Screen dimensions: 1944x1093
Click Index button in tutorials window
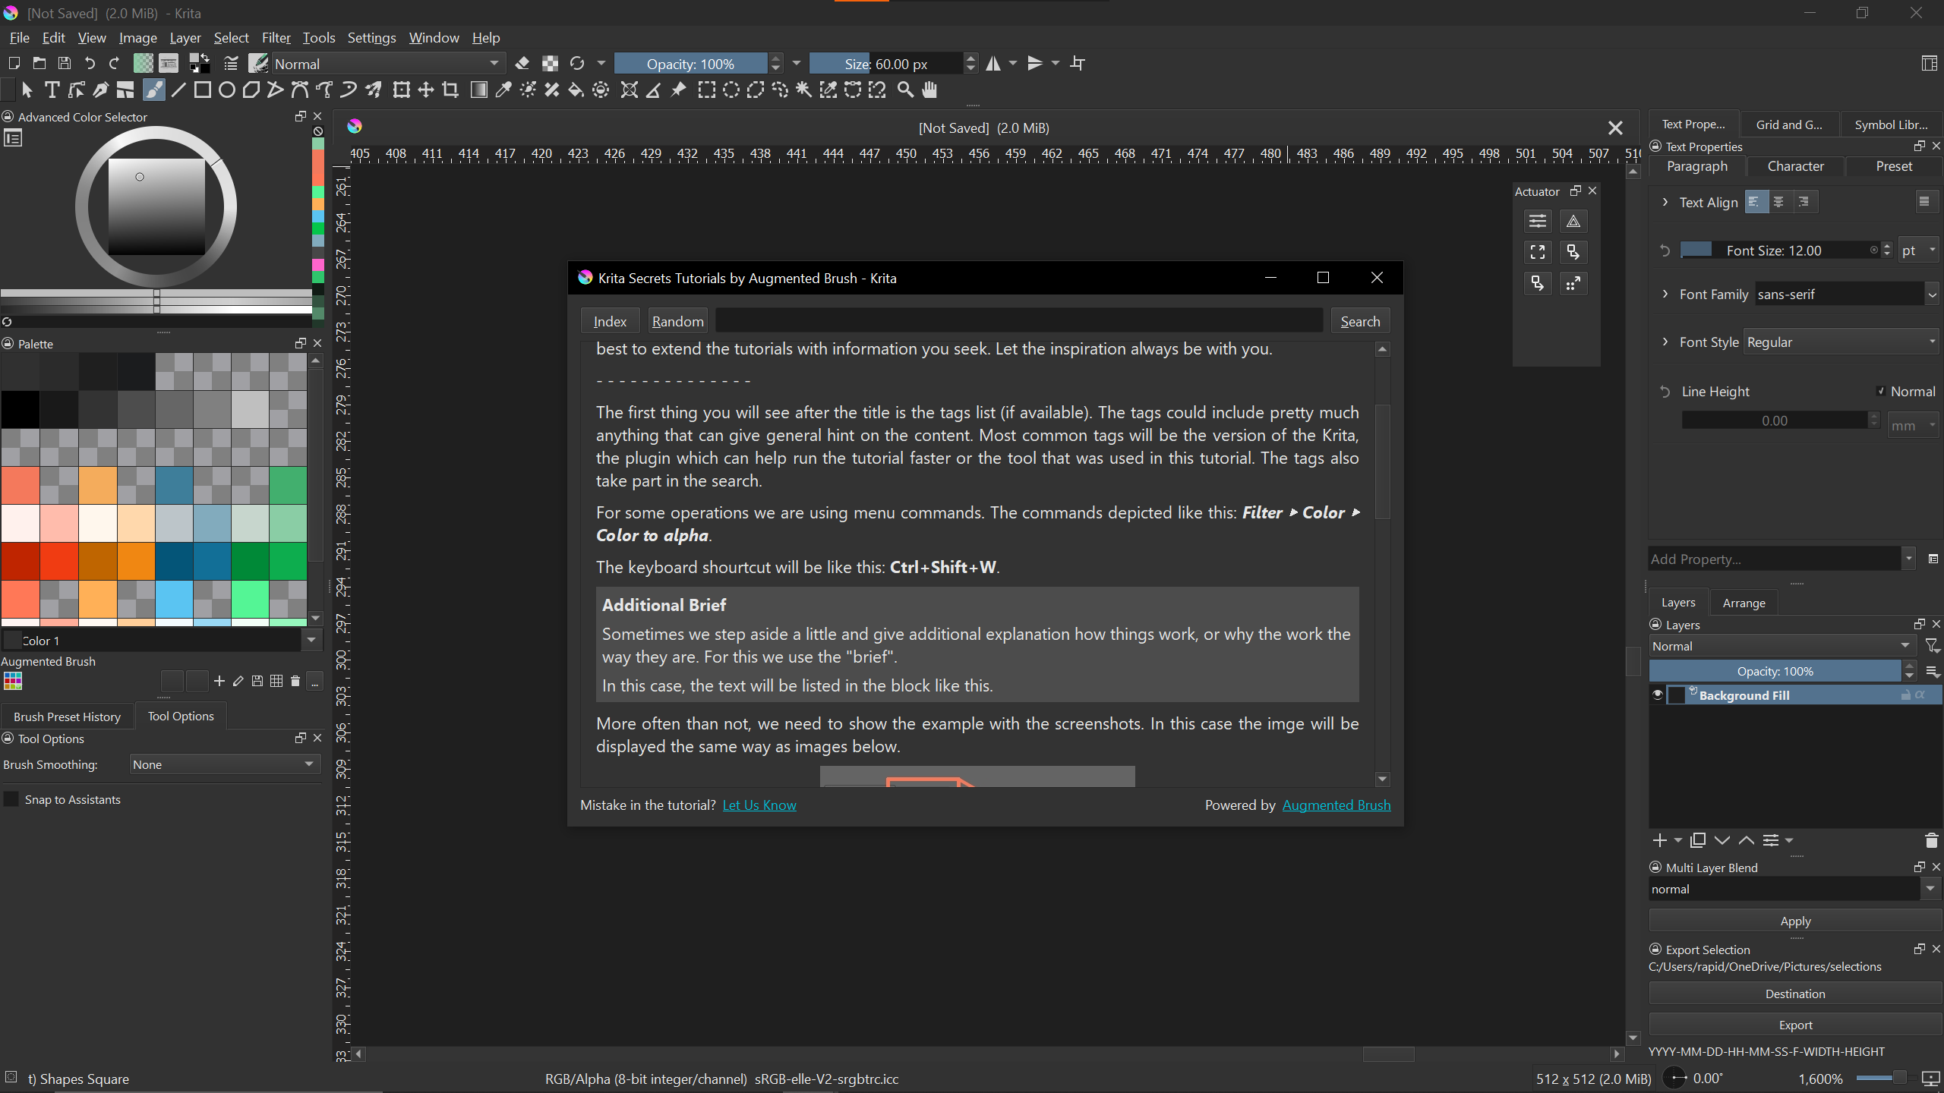pyautogui.click(x=610, y=321)
